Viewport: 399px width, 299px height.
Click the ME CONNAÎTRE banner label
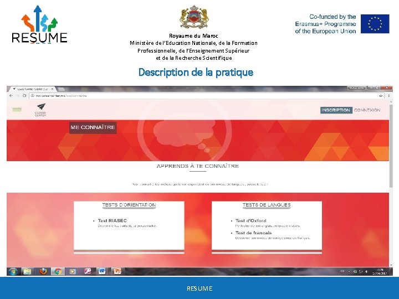point(93,127)
